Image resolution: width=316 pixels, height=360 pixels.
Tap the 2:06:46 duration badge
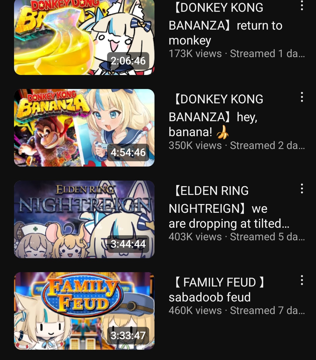coord(128,61)
